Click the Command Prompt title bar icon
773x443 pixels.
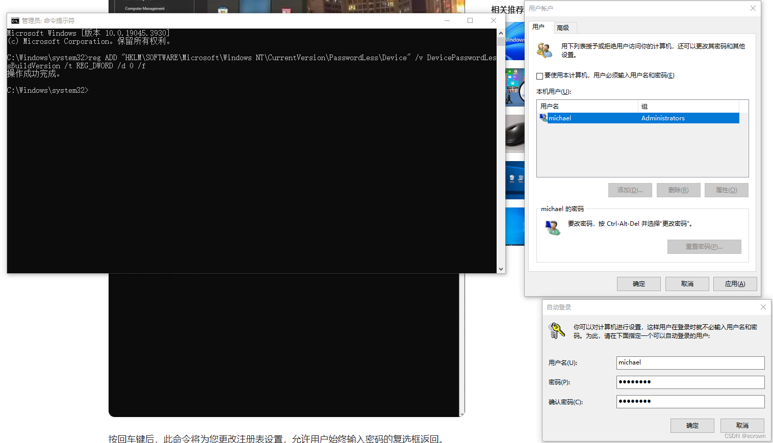pyautogui.click(x=15, y=21)
